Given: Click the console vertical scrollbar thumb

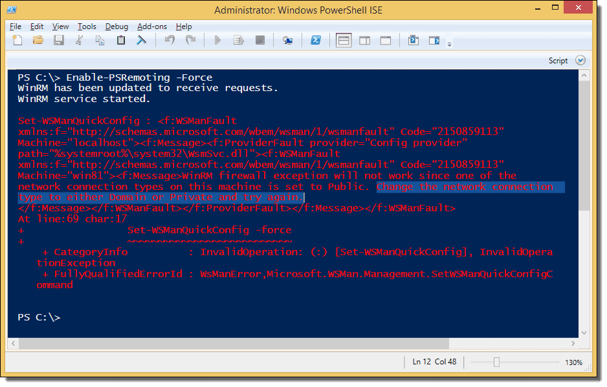Looking at the screenshot, I should pos(584,146).
